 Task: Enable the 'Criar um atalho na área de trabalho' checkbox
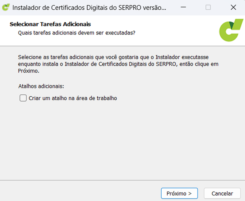coord(23,98)
